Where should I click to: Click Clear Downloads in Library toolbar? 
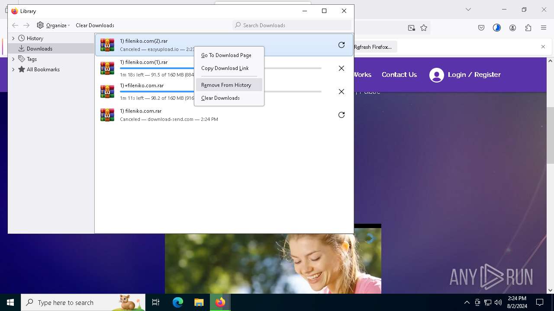95,25
